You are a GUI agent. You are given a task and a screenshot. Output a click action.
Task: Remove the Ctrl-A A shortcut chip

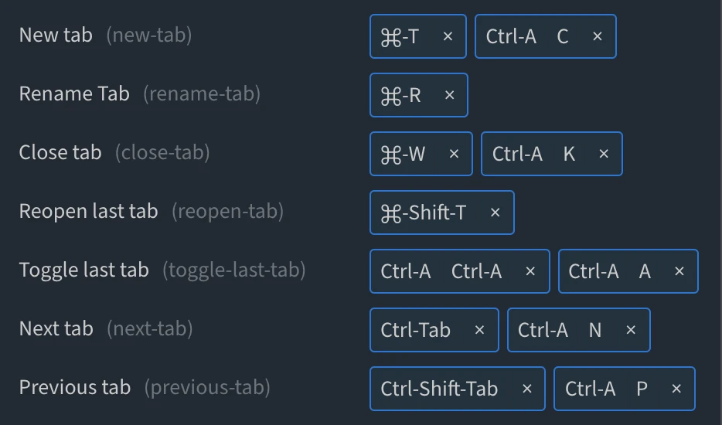click(x=679, y=271)
